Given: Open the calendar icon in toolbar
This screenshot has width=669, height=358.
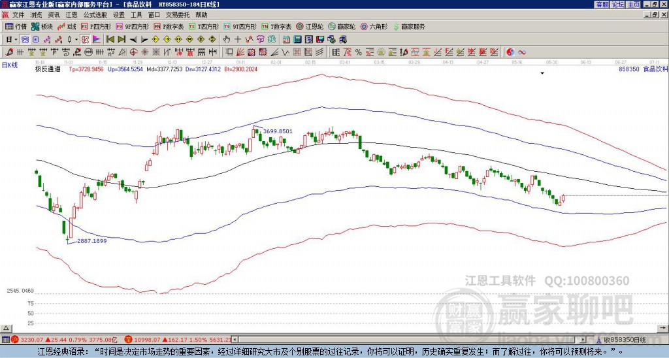Looking at the screenshot, I should [x=286, y=40].
